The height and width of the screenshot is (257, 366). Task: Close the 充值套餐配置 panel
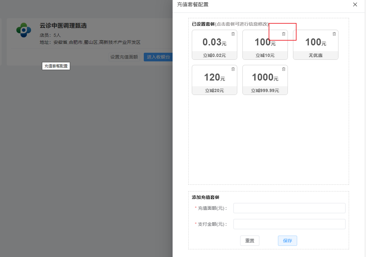click(x=355, y=4)
